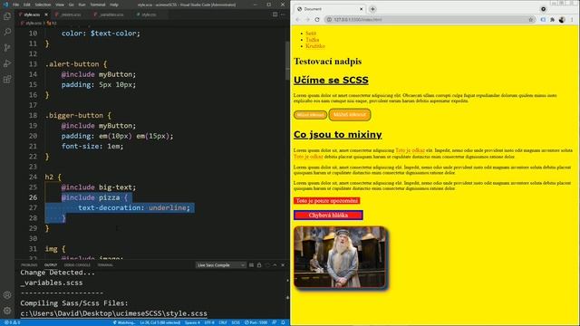Screen dimensions: 580x326
Task: Click the h2 breadcrumb symbol
Action: click(x=53, y=23)
